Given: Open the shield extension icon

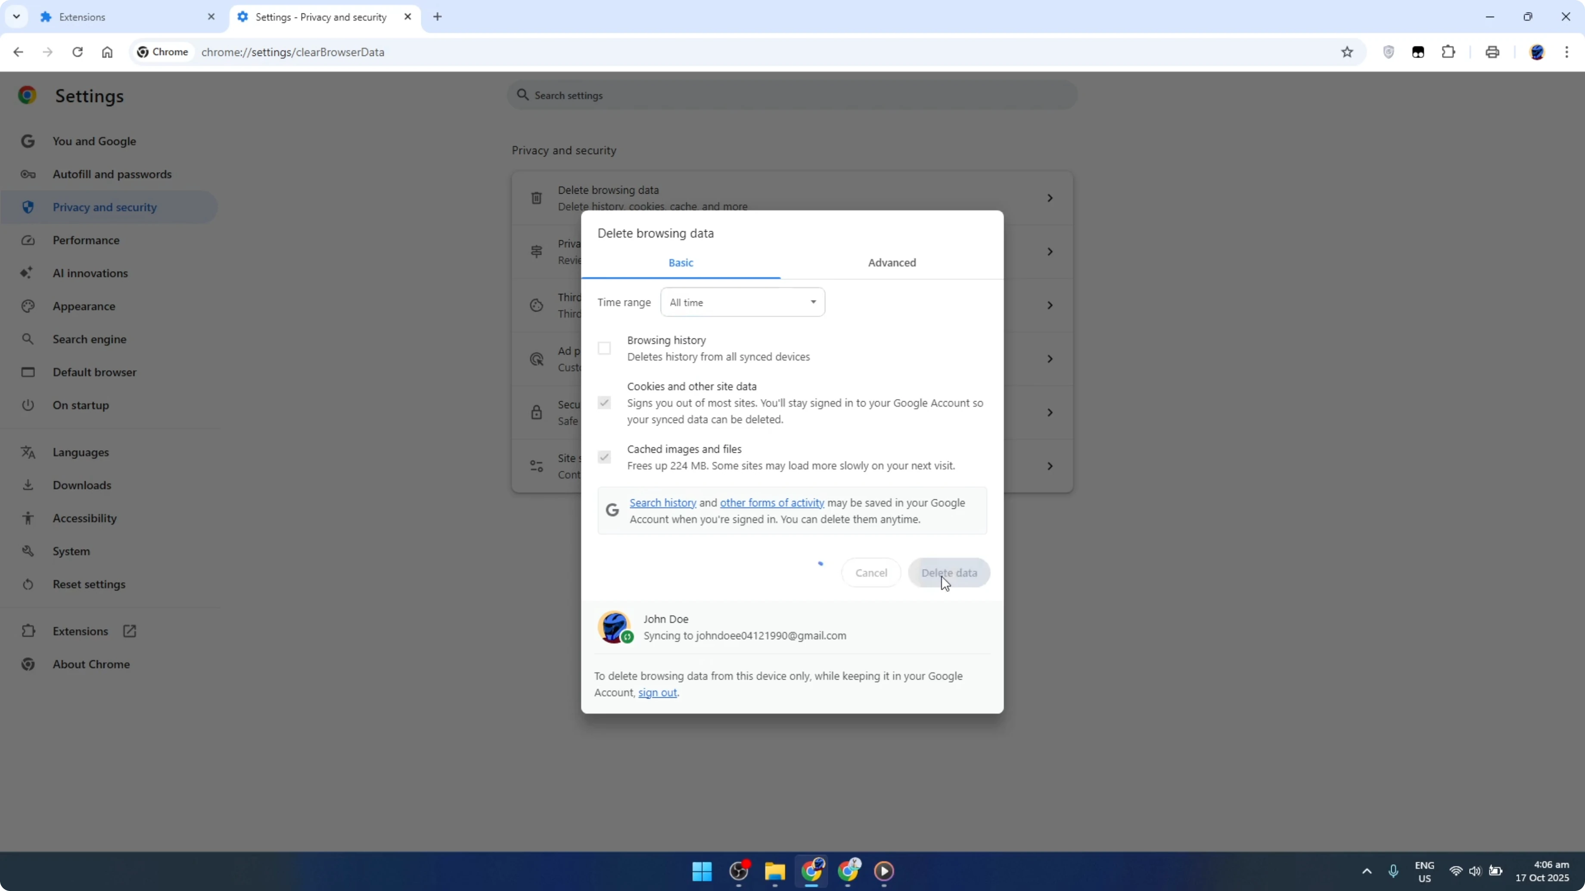Looking at the screenshot, I should 1389,52.
